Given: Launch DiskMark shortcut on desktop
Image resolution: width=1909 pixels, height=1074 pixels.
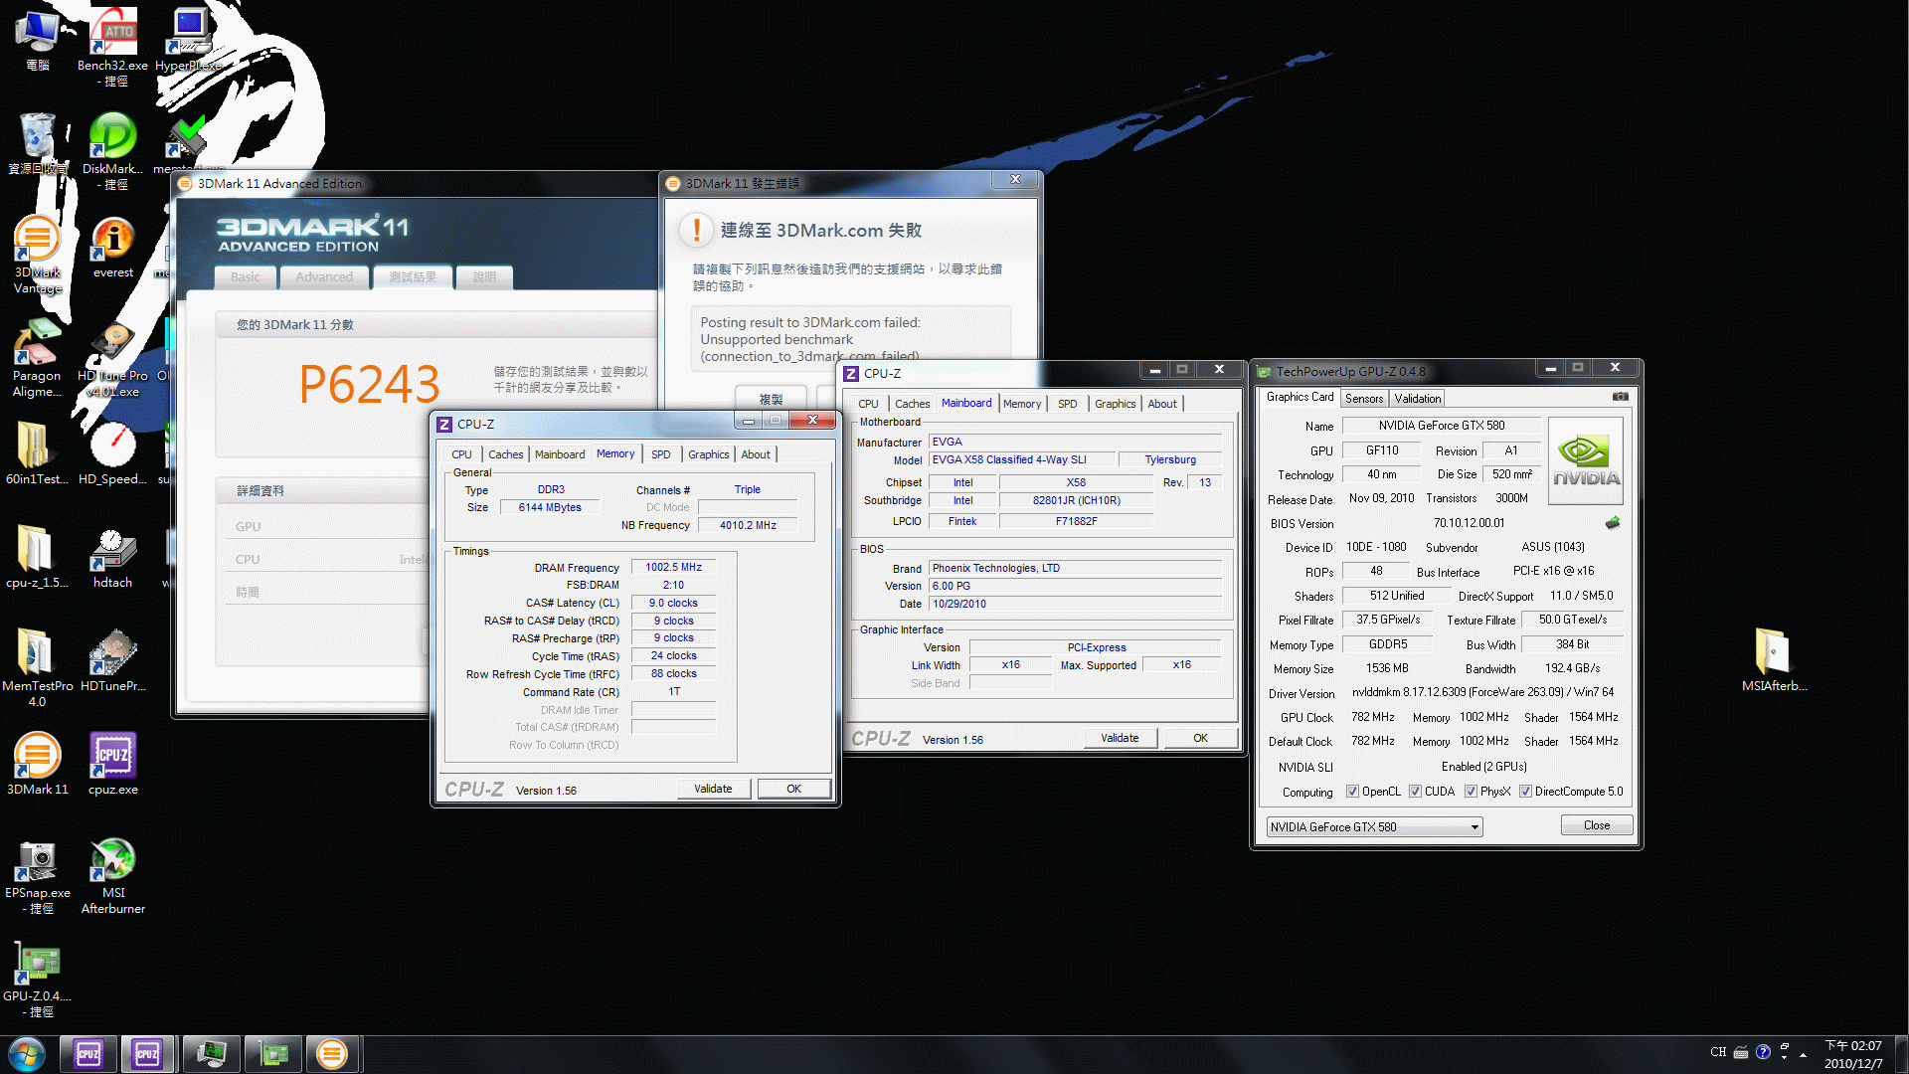Looking at the screenshot, I should point(112,149).
